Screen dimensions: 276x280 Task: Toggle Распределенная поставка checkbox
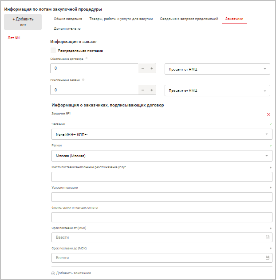click(x=54, y=51)
